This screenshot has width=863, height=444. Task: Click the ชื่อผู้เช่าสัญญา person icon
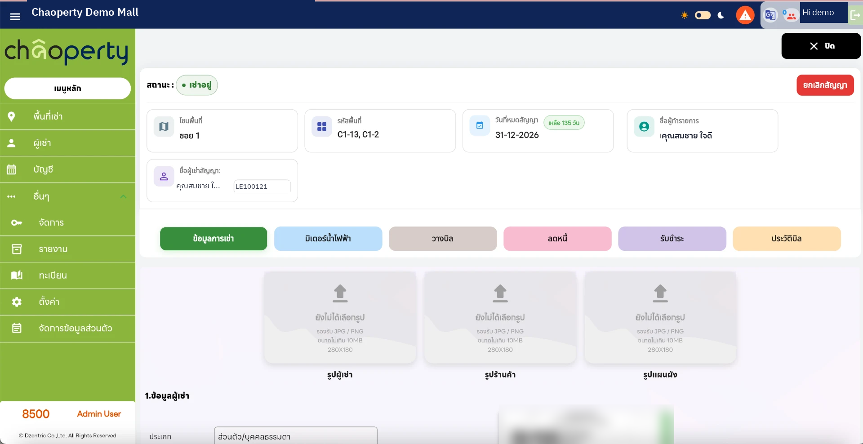(164, 177)
